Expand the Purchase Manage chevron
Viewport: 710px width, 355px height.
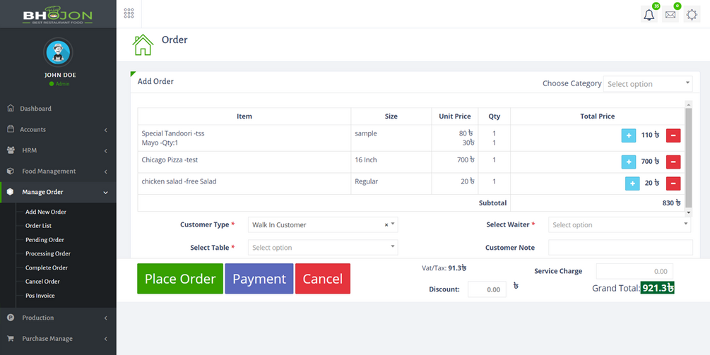(105, 339)
